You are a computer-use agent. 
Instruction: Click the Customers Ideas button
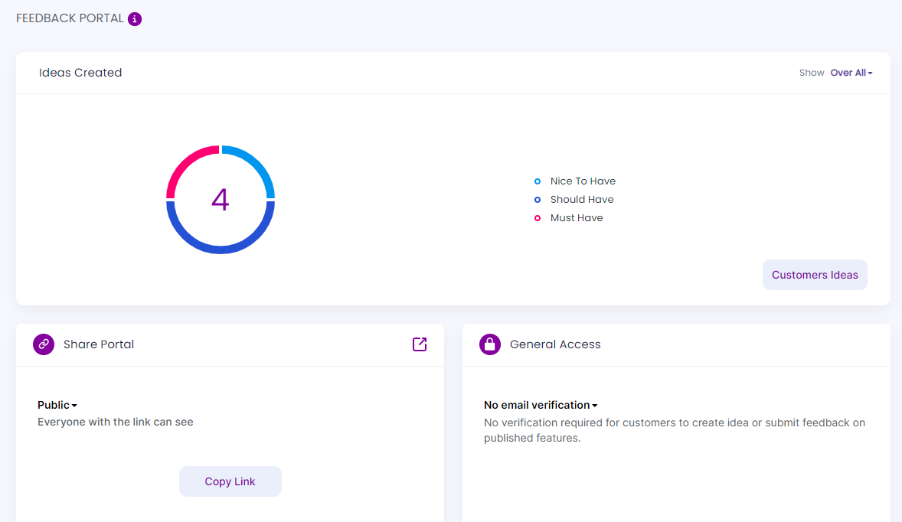(x=815, y=274)
